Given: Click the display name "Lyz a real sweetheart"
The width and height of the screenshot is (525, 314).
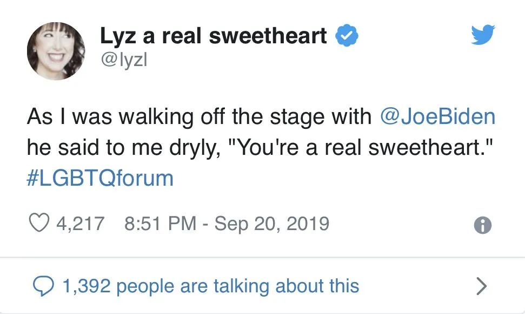Looking at the screenshot, I should 214,36.
